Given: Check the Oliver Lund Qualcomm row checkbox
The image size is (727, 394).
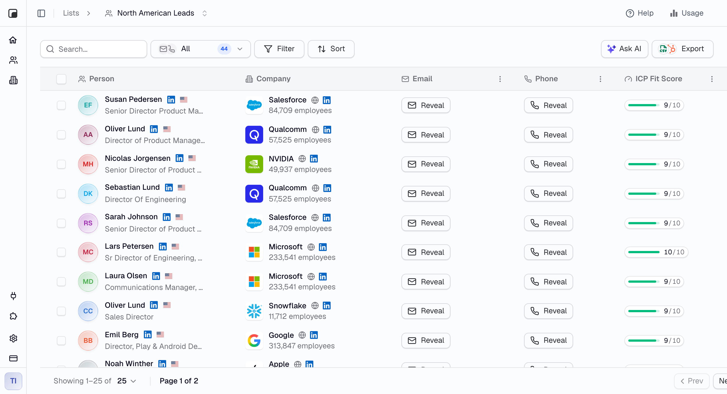Looking at the screenshot, I should coord(61,135).
